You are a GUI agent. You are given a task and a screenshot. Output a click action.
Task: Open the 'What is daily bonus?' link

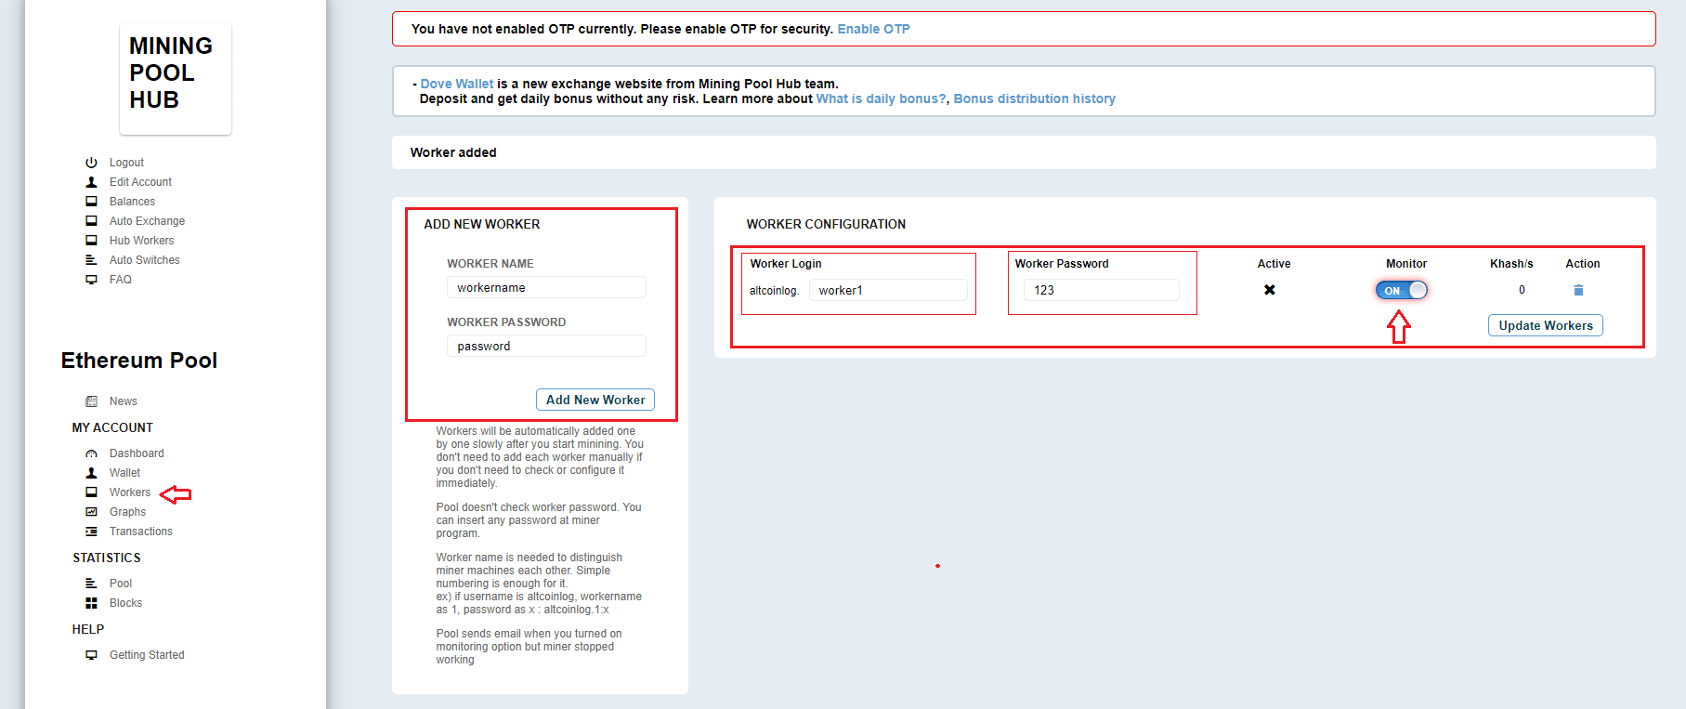881,98
